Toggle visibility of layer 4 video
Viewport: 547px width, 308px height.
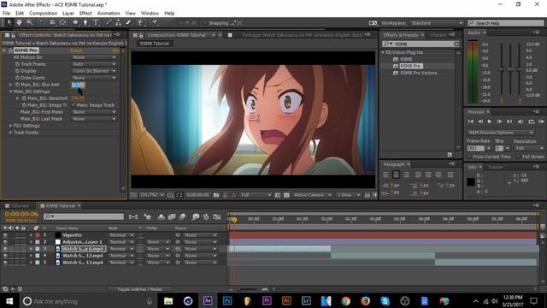[x=5, y=256]
